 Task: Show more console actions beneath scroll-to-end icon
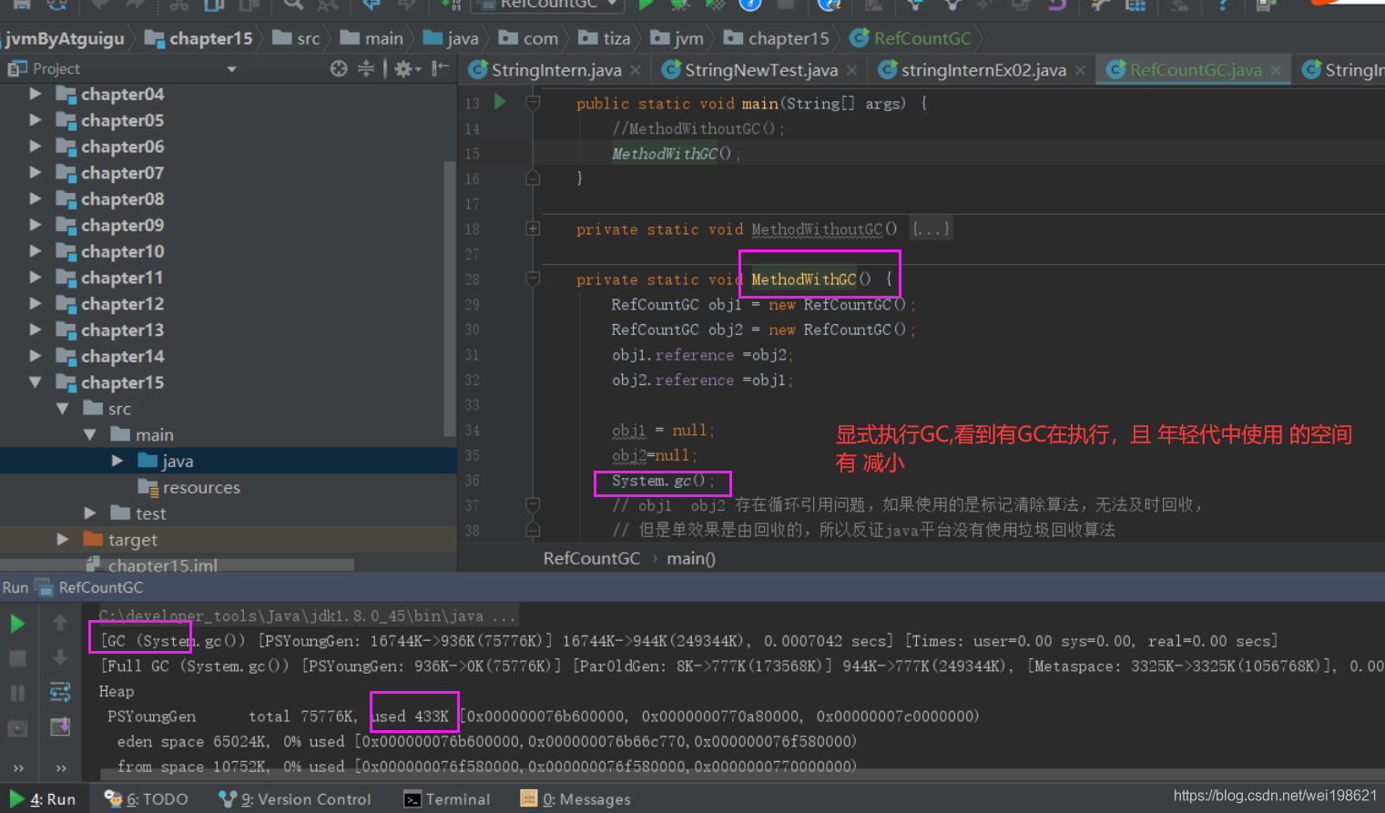(x=61, y=768)
